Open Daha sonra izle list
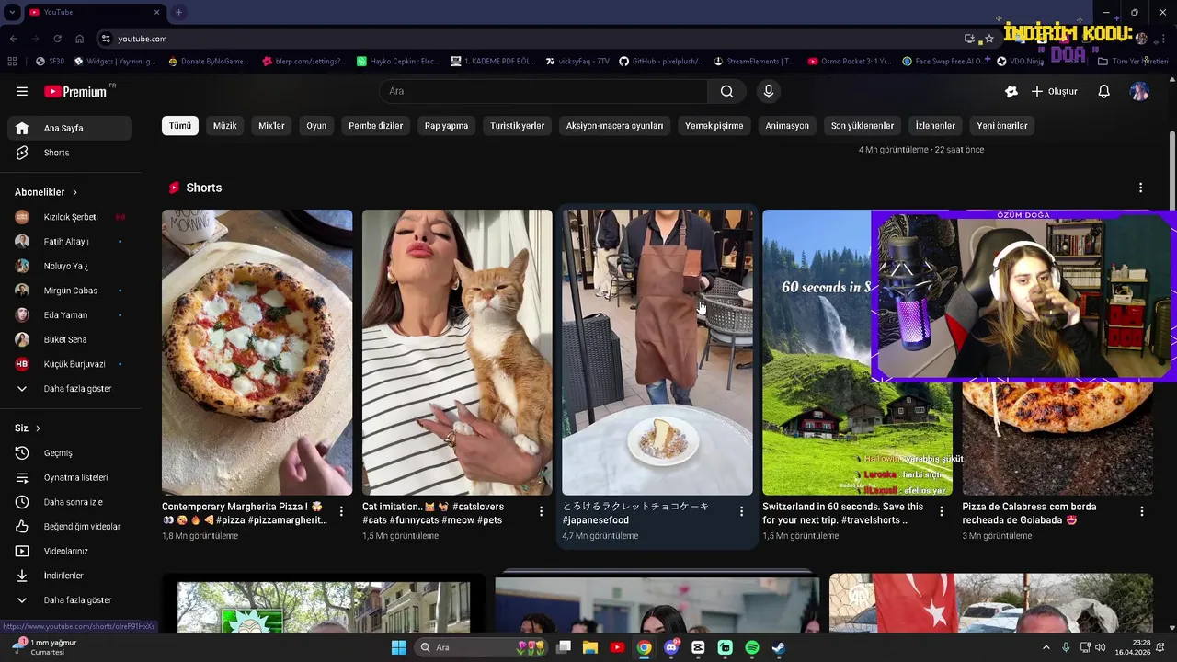1177x662 pixels. [x=70, y=502]
